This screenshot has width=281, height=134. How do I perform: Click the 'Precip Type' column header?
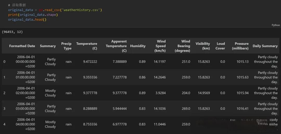tap(66, 46)
